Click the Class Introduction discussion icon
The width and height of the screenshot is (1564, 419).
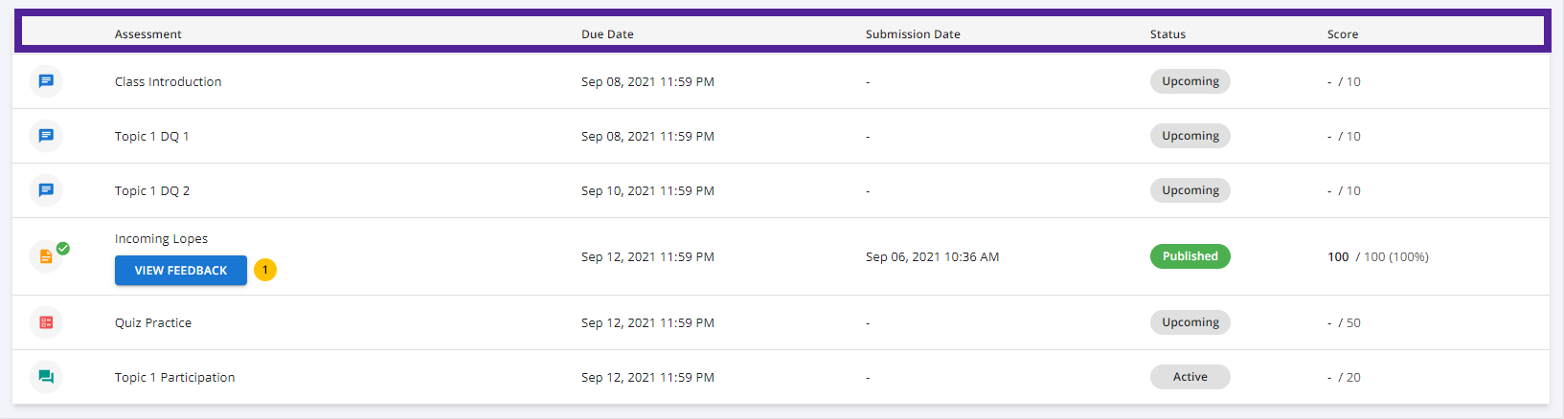[x=46, y=81]
